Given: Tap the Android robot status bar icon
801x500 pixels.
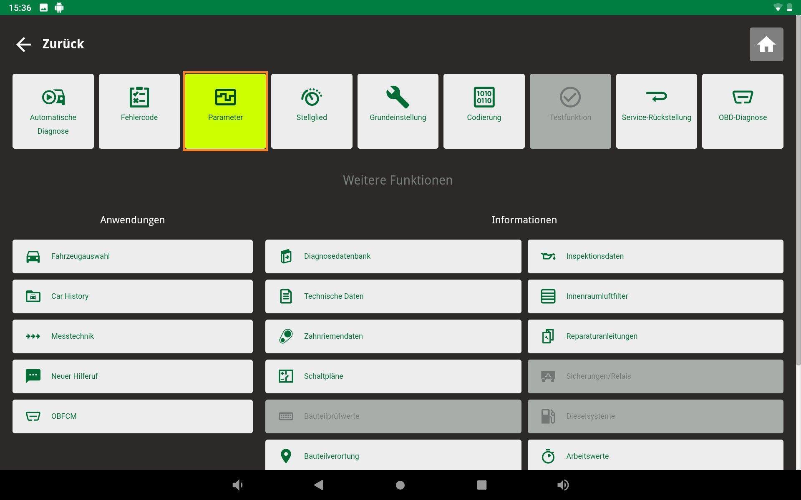Looking at the screenshot, I should (59, 7).
